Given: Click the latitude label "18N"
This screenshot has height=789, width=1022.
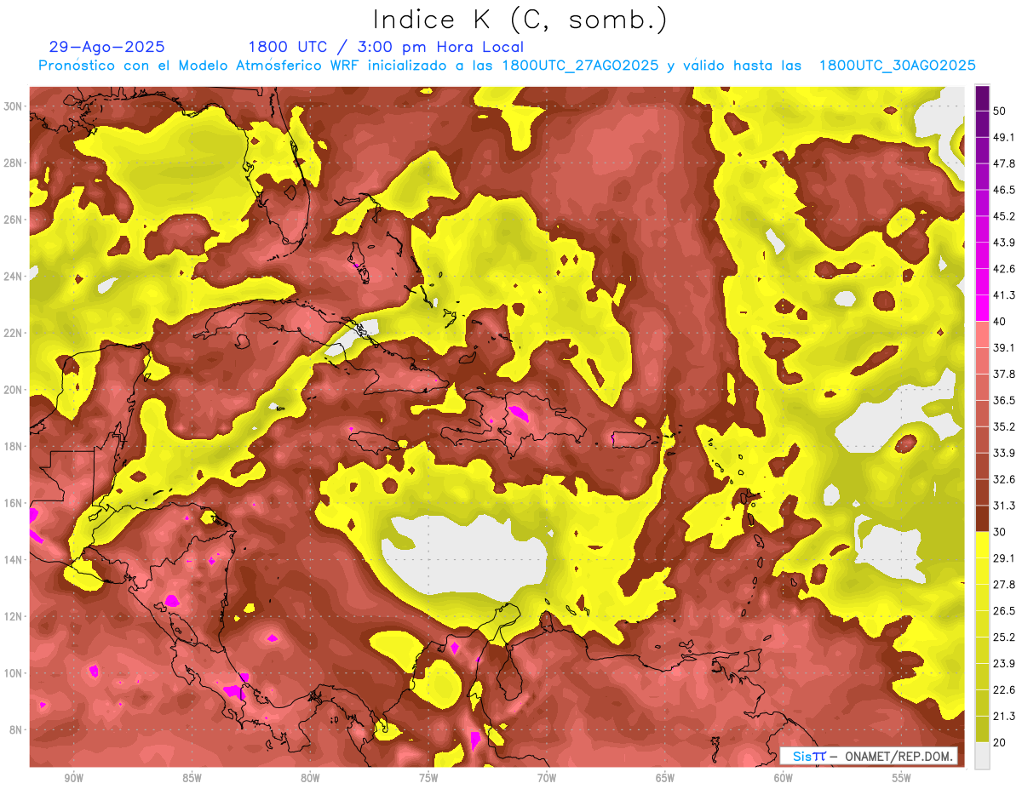Looking at the screenshot, I should 14,446.
